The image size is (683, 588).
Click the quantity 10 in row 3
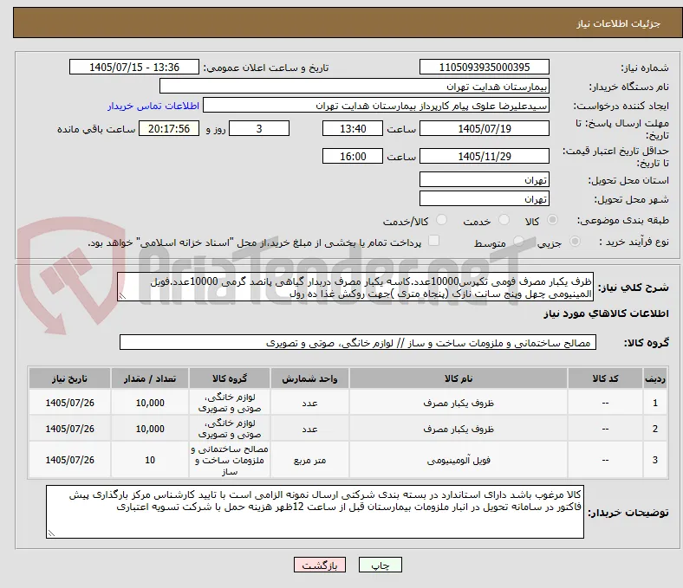150,460
